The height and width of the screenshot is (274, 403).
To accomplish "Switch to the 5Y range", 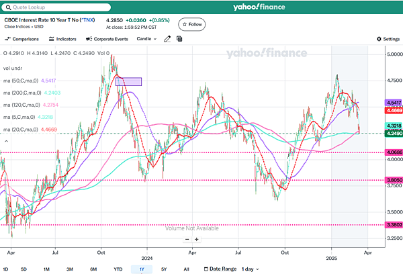I will 164,269.
